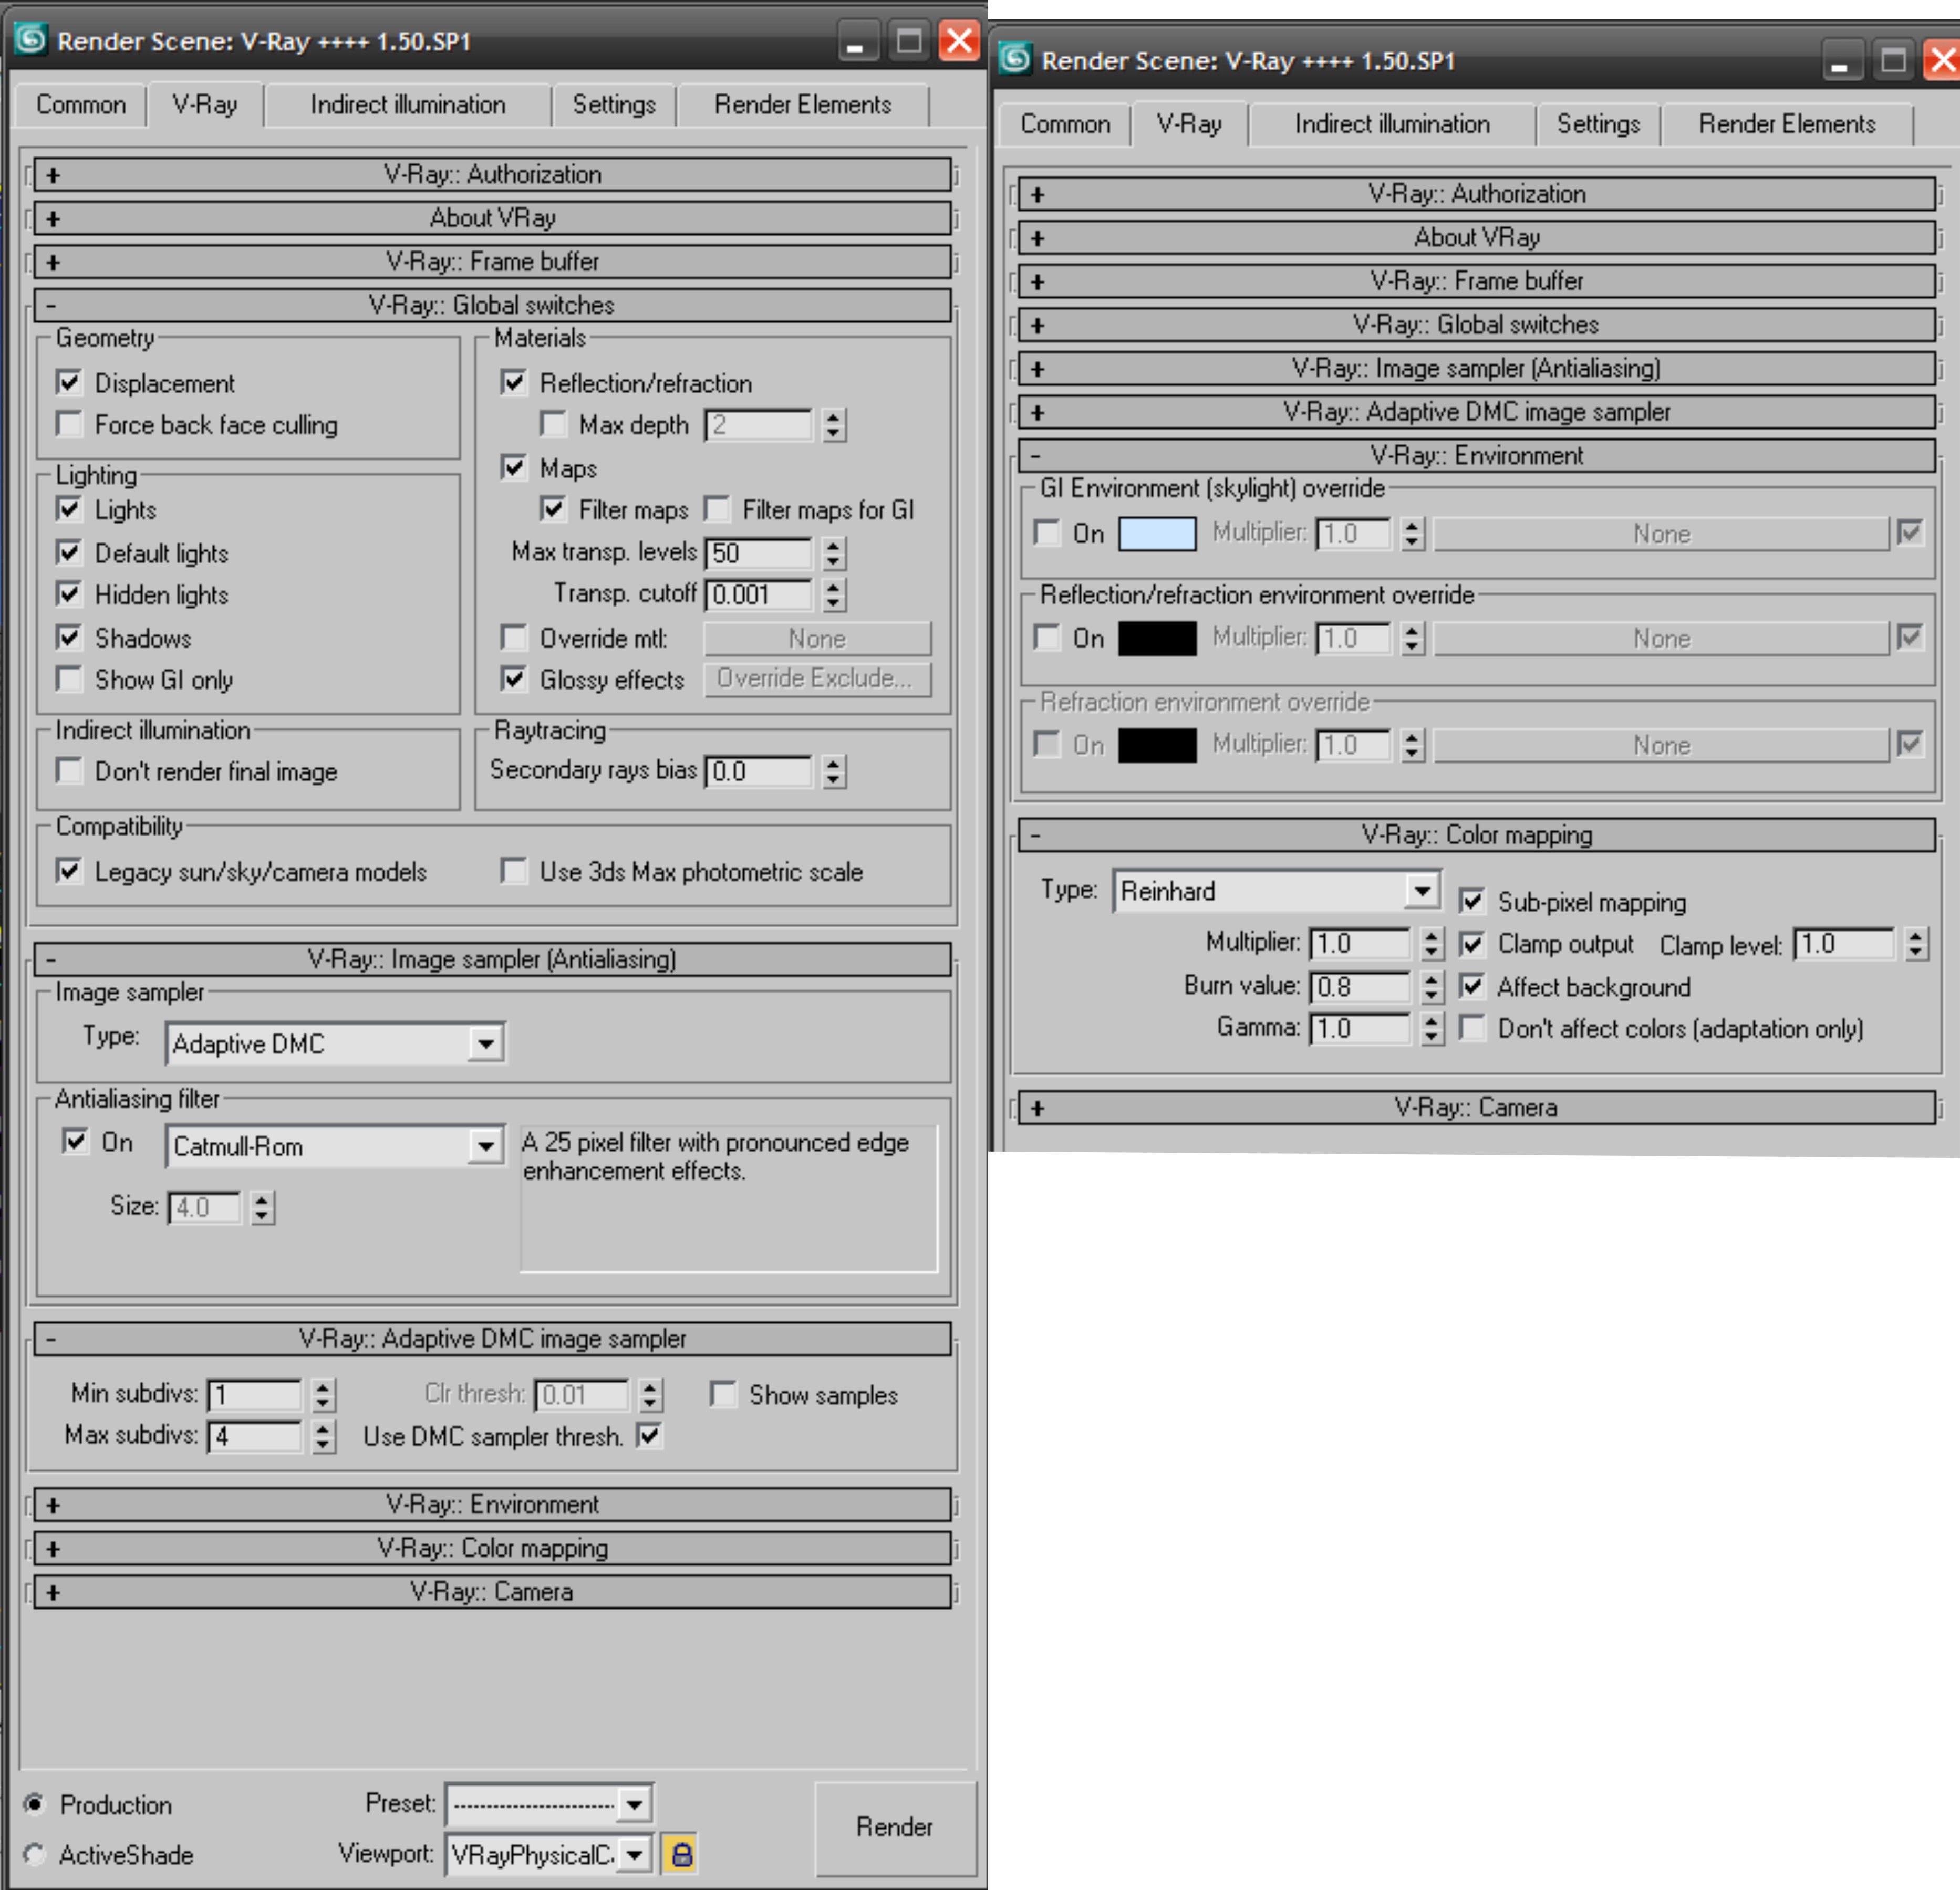Click the Burn value spinner arrows
The height and width of the screenshot is (1890, 1960).
click(1431, 986)
